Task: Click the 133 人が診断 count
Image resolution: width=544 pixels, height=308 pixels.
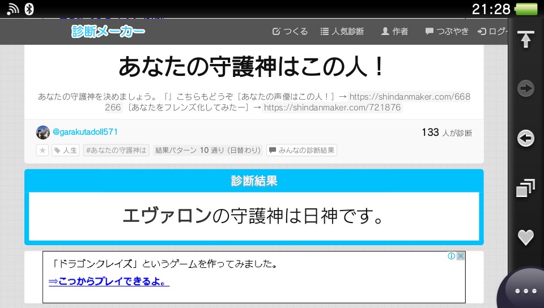Action: [x=447, y=132]
